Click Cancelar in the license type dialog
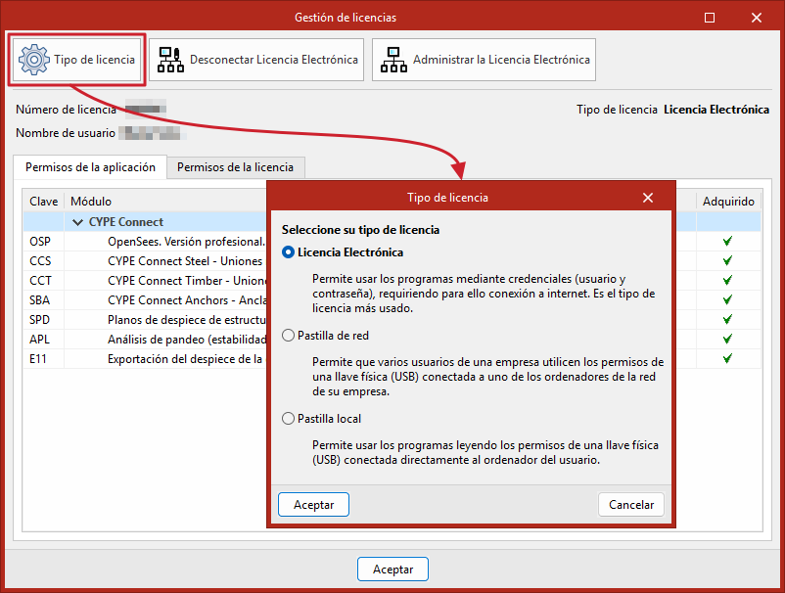Screen dimensions: 785x593 pyautogui.click(x=630, y=504)
